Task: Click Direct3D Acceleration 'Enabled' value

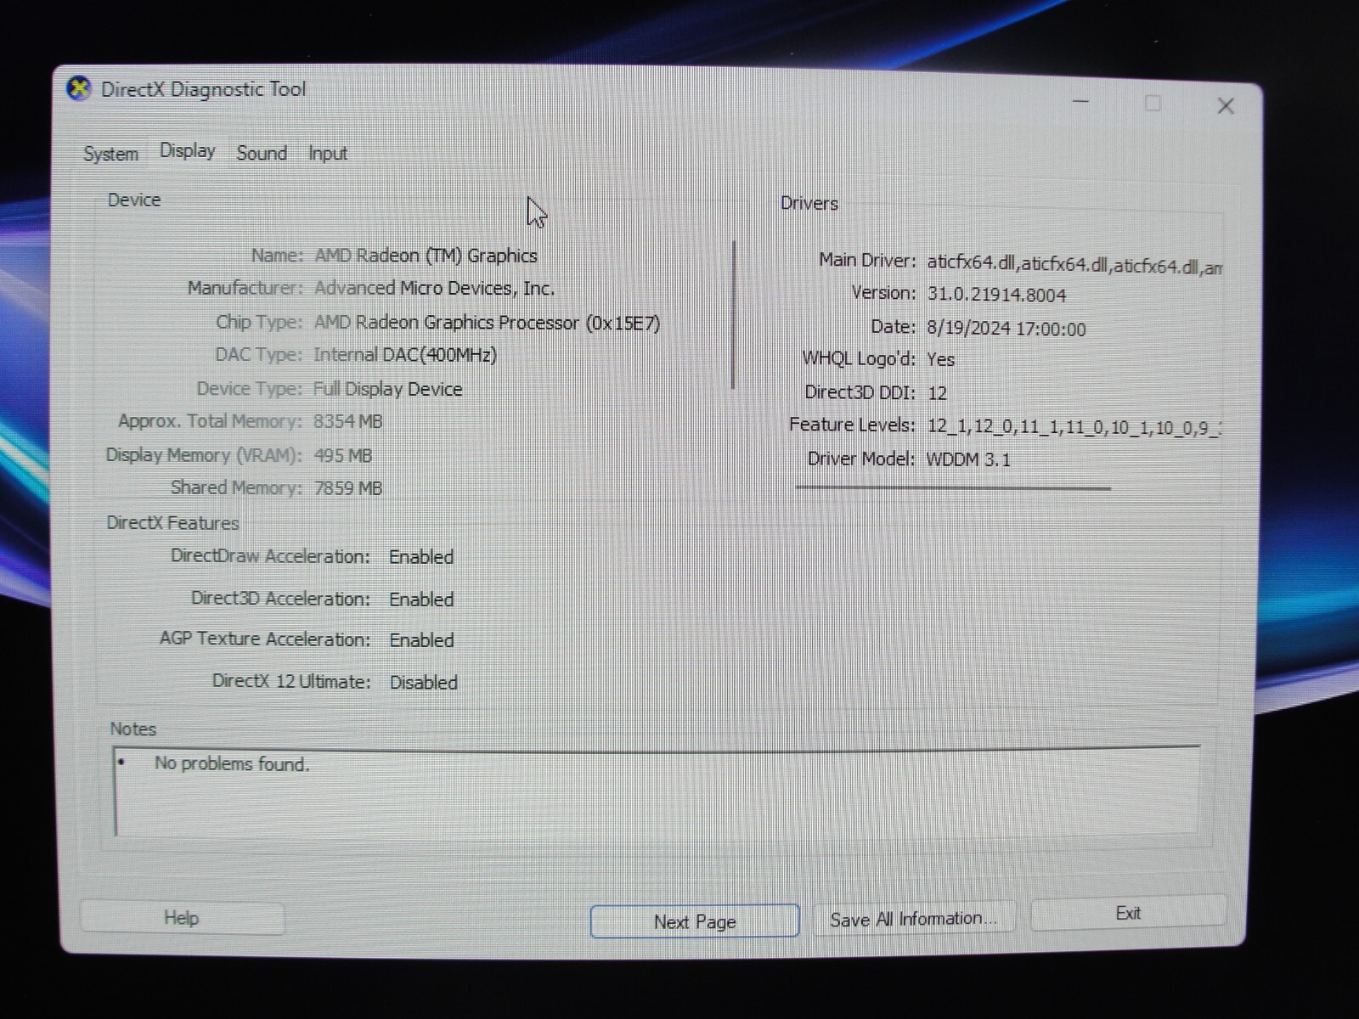Action: point(421,600)
